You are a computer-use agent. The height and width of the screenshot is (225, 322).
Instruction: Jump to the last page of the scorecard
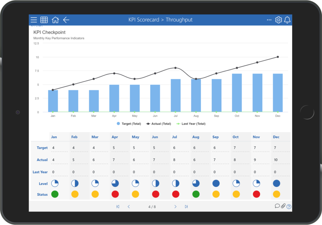tap(186, 207)
